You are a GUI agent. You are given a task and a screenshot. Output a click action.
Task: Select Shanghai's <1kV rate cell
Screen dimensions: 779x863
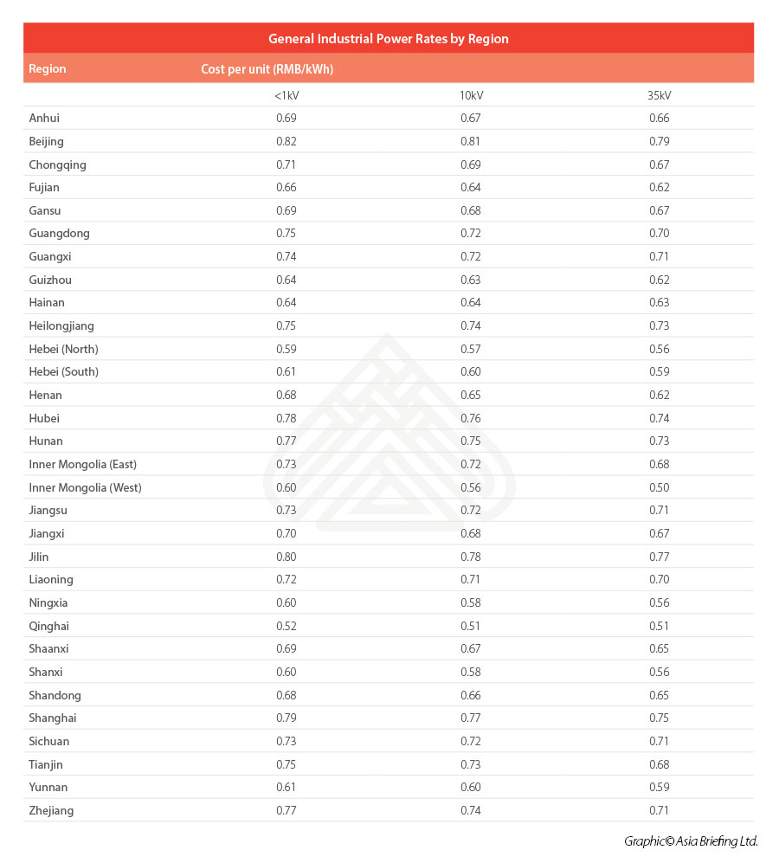coord(286,718)
